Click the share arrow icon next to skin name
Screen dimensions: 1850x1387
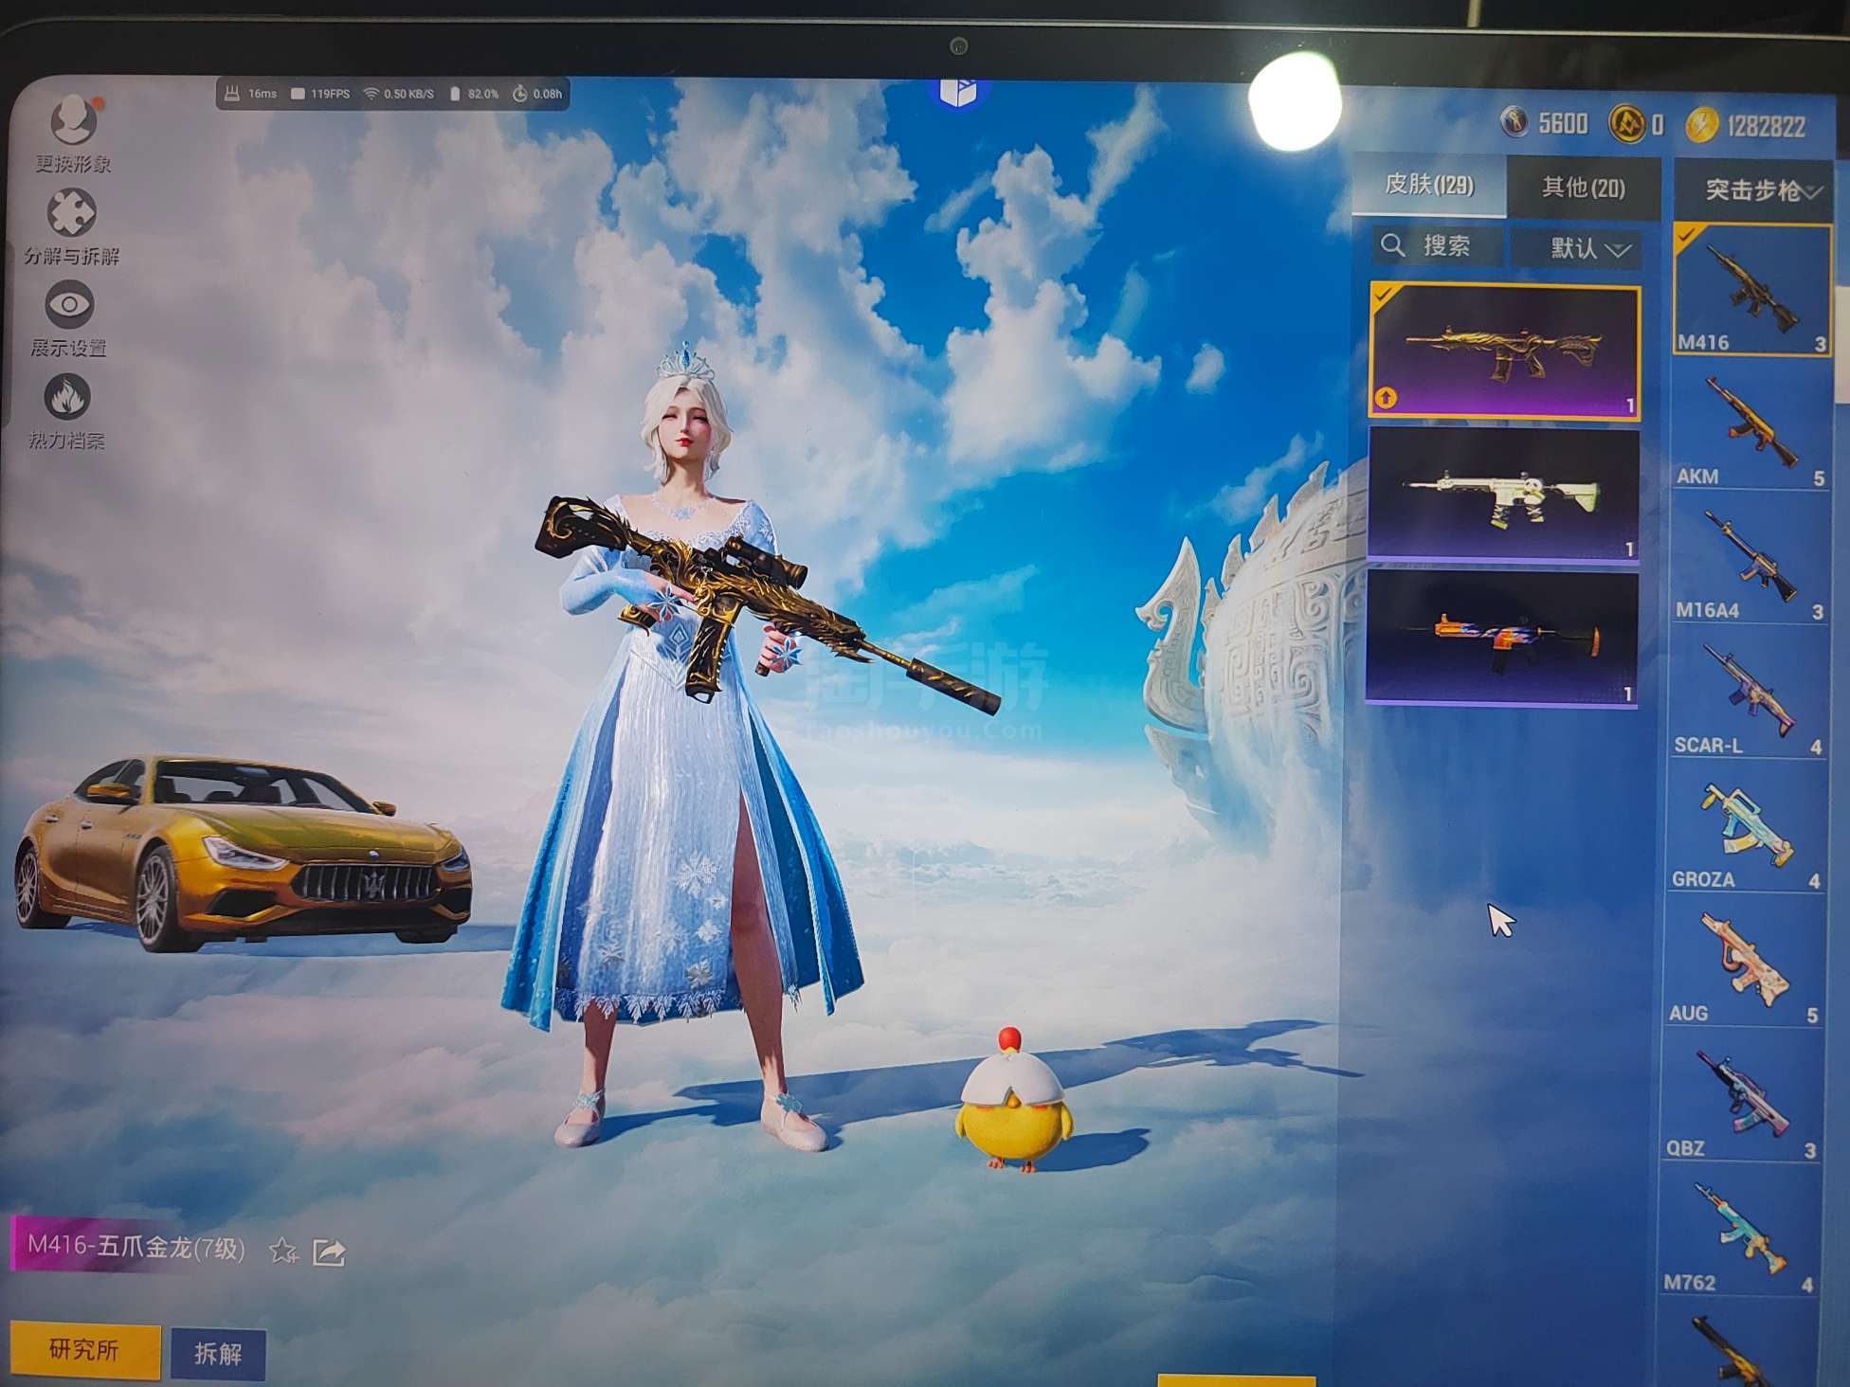[329, 1252]
